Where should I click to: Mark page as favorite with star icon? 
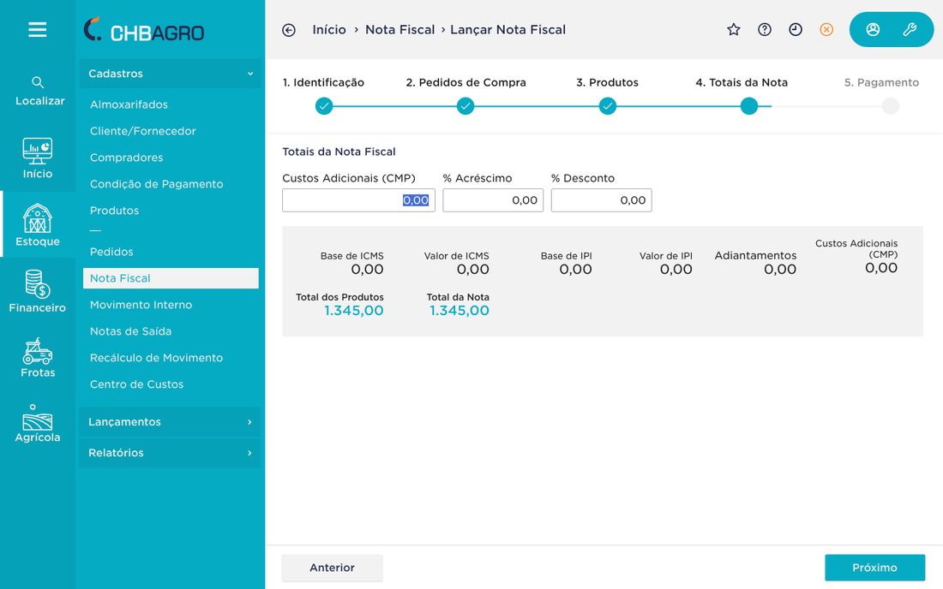click(733, 29)
